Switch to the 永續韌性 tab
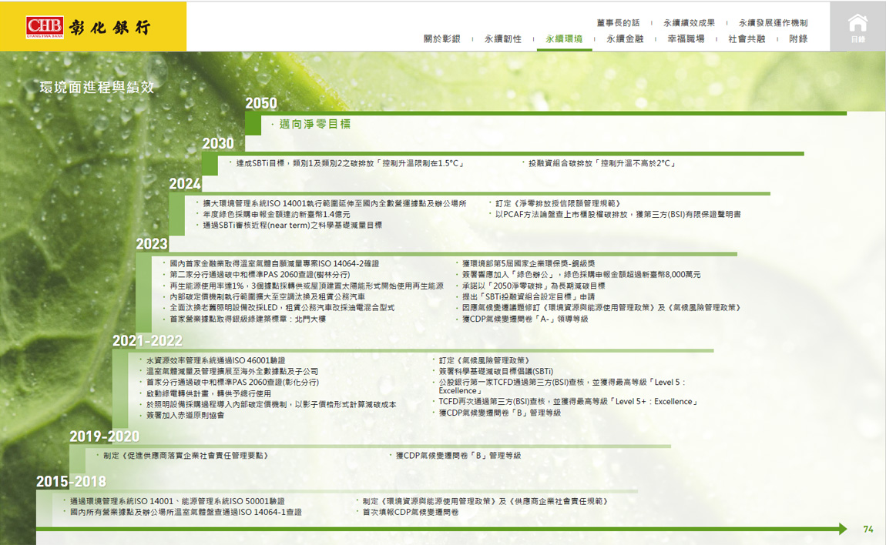 (502, 38)
